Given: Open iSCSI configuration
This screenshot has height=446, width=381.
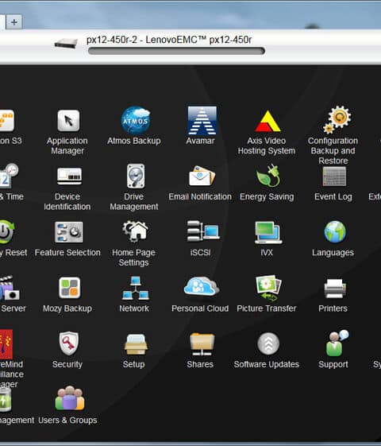Looking at the screenshot, I should click(203, 231).
